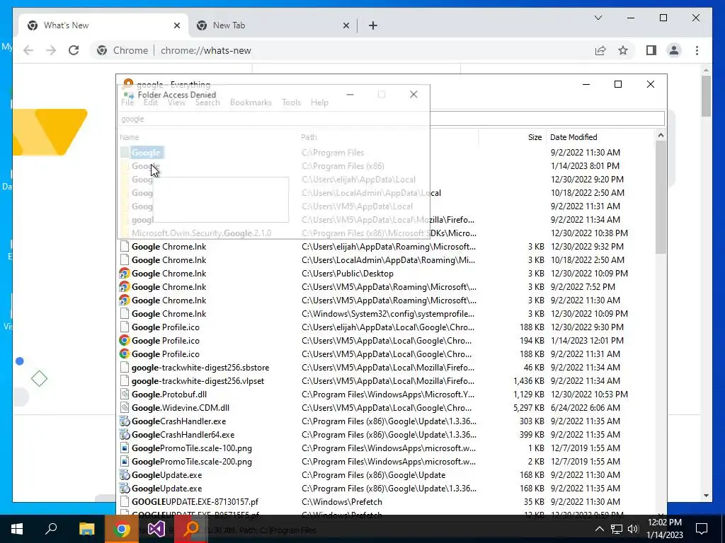This screenshot has height=543, width=725.
Task: Open Chrome side panel icon
Action: [651, 50]
